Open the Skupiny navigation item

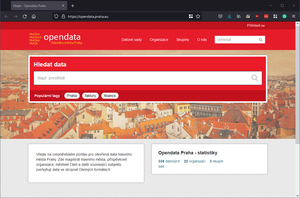tap(182, 40)
